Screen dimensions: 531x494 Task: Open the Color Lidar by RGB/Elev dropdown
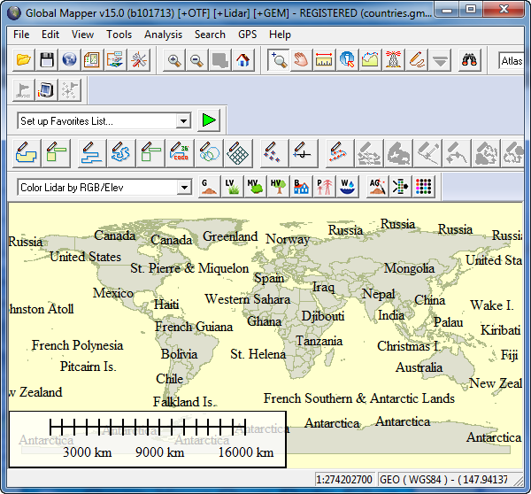pos(184,188)
